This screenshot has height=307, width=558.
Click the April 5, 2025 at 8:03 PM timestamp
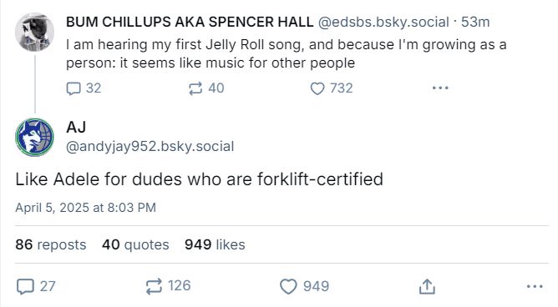pos(86,208)
